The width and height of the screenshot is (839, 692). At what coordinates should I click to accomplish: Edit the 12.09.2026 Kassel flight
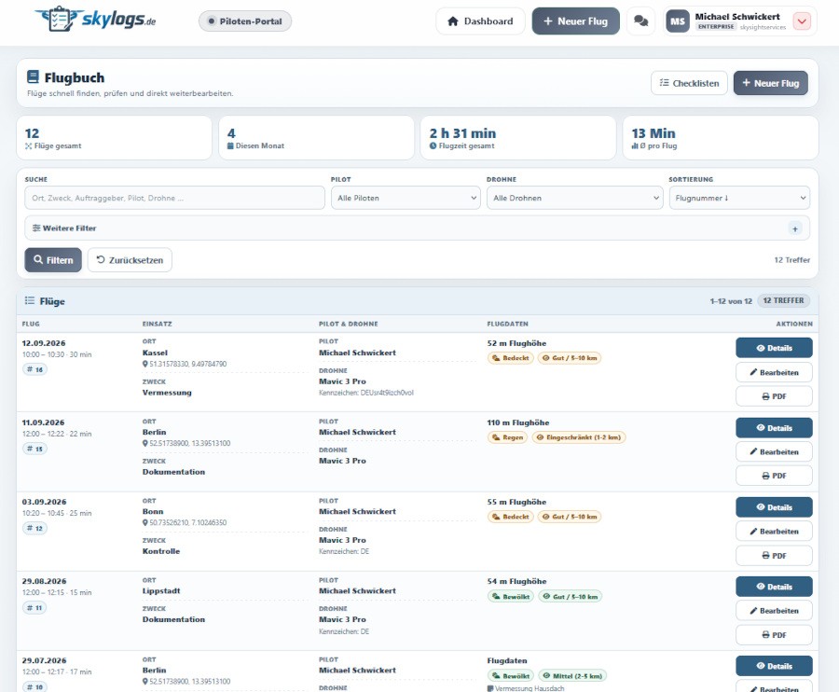[x=774, y=372]
